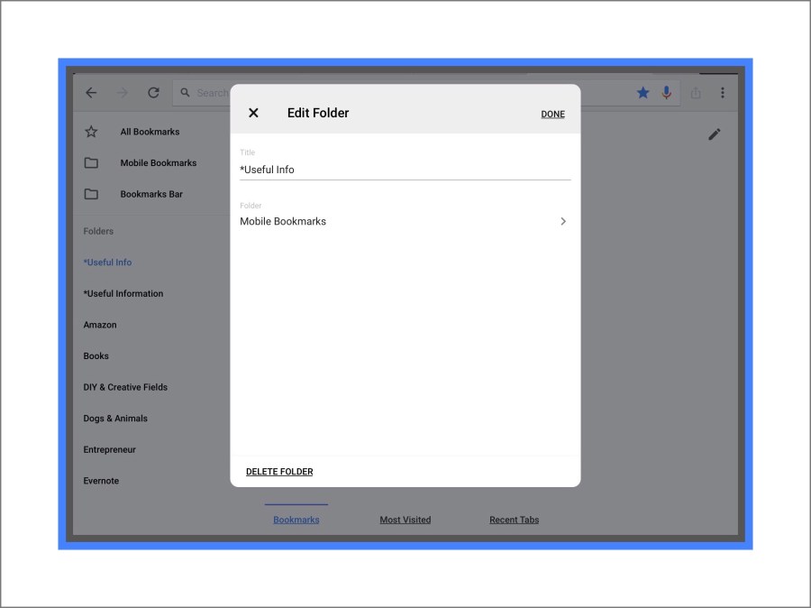Open the Bookmarks Bar folder
This screenshot has width=811, height=608.
[x=151, y=194]
